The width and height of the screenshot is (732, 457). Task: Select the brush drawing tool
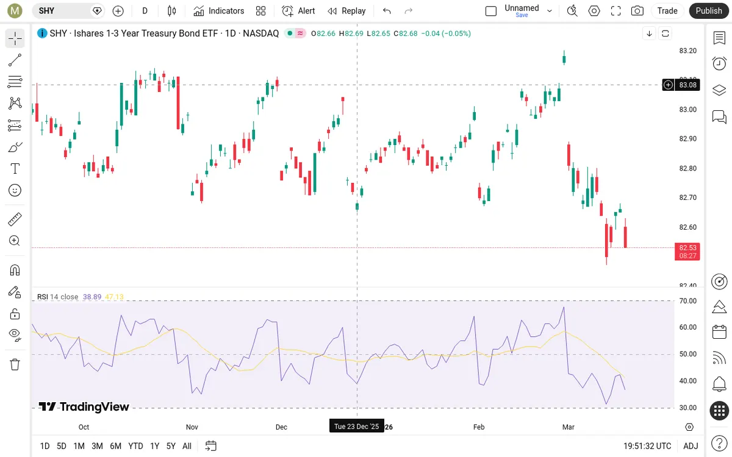pyautogui.click(x=15, y=147)
